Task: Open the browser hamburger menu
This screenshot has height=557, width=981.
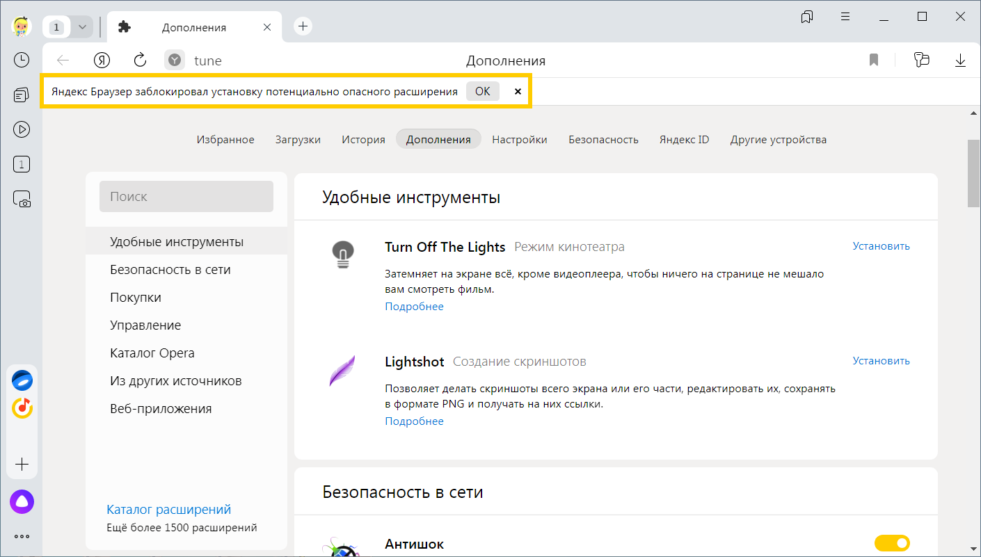Action: coord(845,17)
